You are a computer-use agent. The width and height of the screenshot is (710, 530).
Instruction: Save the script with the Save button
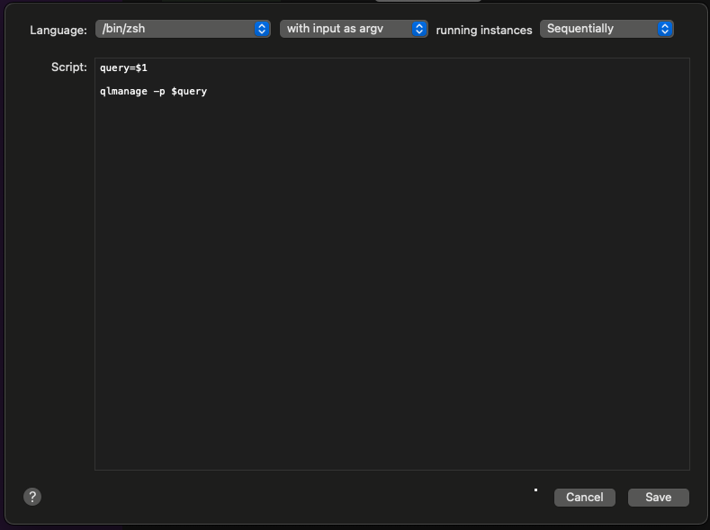[658, 498]
